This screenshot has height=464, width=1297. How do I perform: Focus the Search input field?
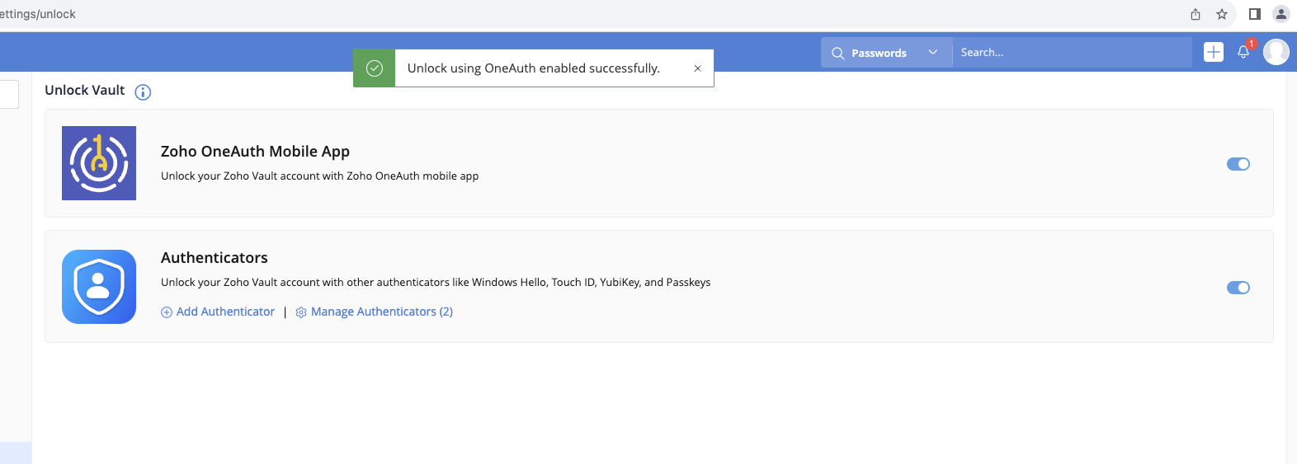coord(1073,53)
